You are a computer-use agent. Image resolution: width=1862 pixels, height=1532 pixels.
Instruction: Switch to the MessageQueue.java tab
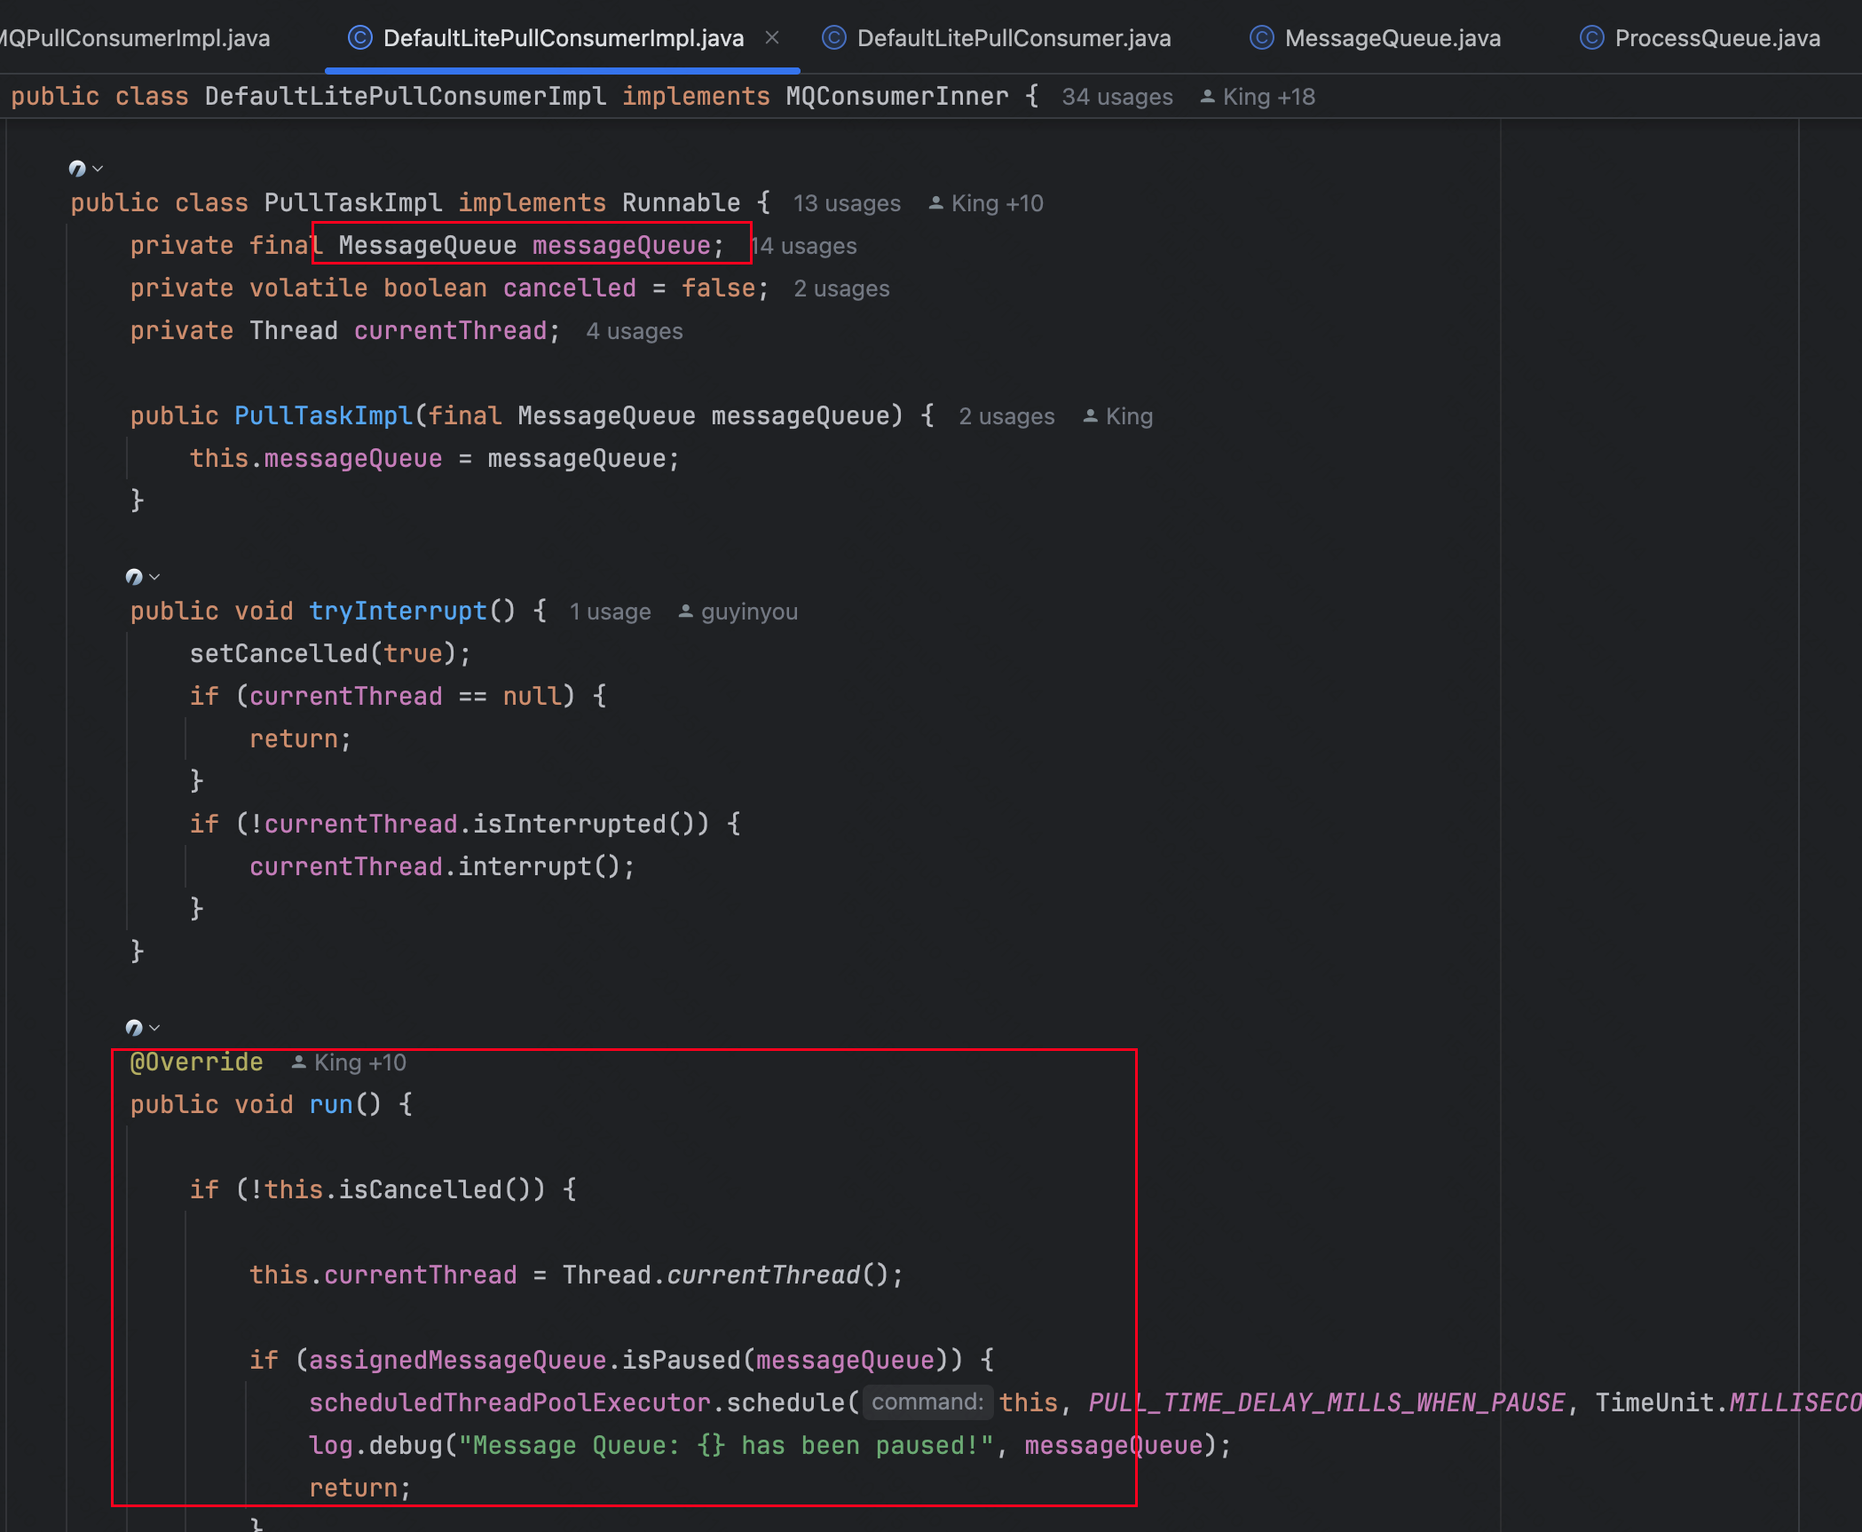coord(1392,38)
